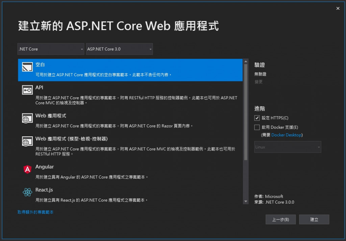The width and height of the screenshot is (346, 241).
Task: Click the 驗證 section heading
Action: (259, 65)
